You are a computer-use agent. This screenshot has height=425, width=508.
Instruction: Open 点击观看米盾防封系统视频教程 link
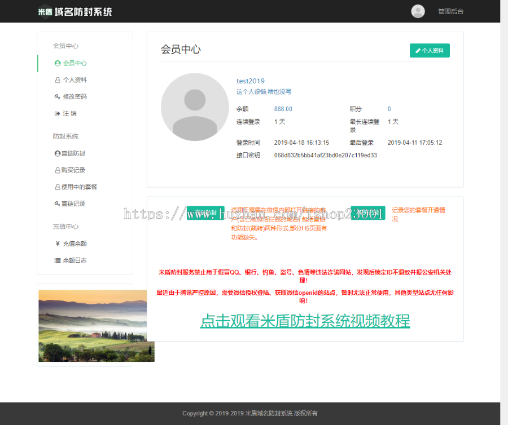tap(305, 321)
